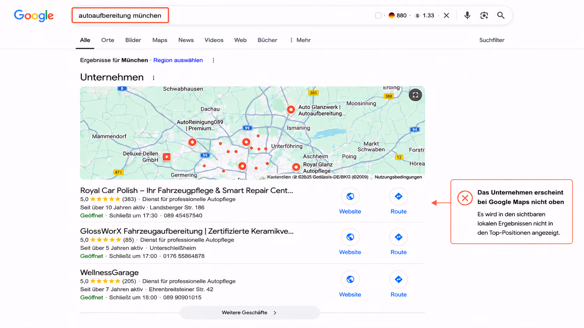Select the Deluxe-Dellen GmbH map marker
Image resolution: width=584 pixels, height=328 pixels.
click(x=167, y=157)
